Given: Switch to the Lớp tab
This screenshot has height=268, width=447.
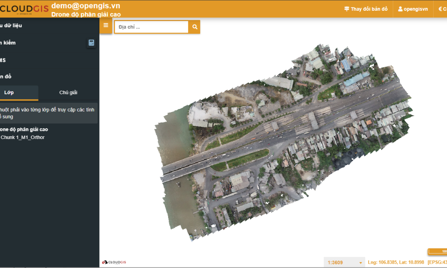Looking at the screenshot, I should 10,92.
